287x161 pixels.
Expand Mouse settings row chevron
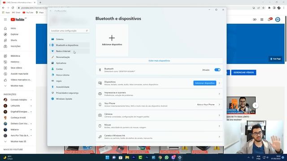coord(219,126)
